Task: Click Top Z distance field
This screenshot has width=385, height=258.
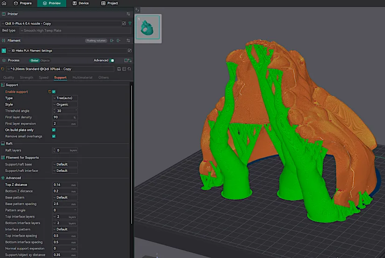Action: coord(65,185)
